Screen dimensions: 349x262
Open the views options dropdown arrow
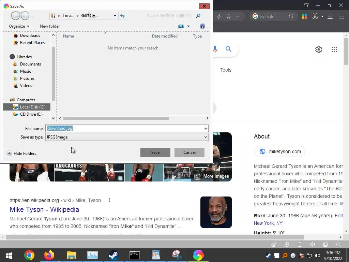(188, 26)
